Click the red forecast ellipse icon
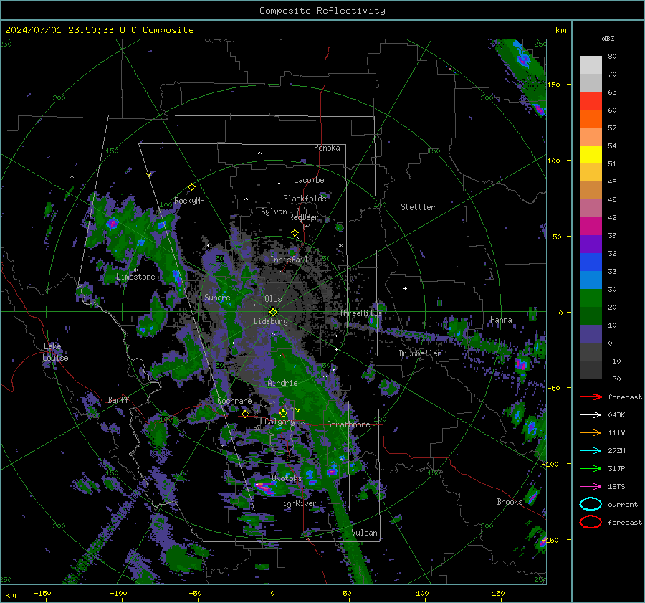Viewport: 645px width, 603px height. (x=591, y=522)
